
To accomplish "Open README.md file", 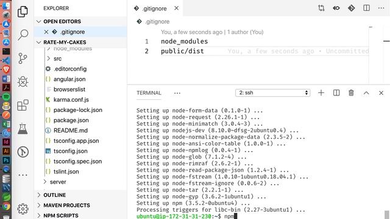I will [71, 131].
